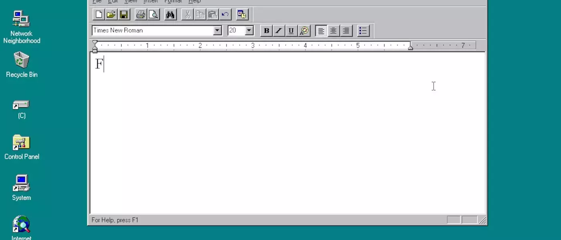Align text left
Viewport: 561px width, 240px height.
(x=321, y=31)
